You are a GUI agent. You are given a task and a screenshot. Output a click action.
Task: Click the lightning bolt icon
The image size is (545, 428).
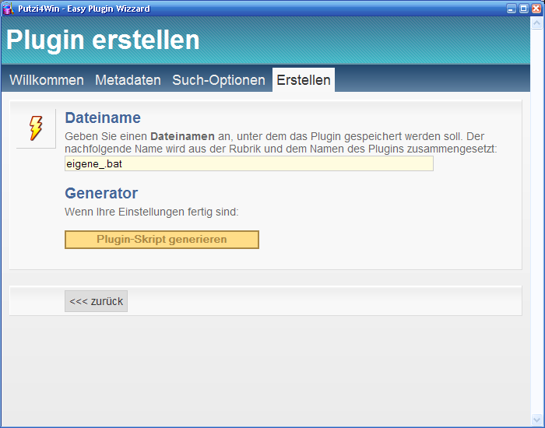[x=36, y=128]
